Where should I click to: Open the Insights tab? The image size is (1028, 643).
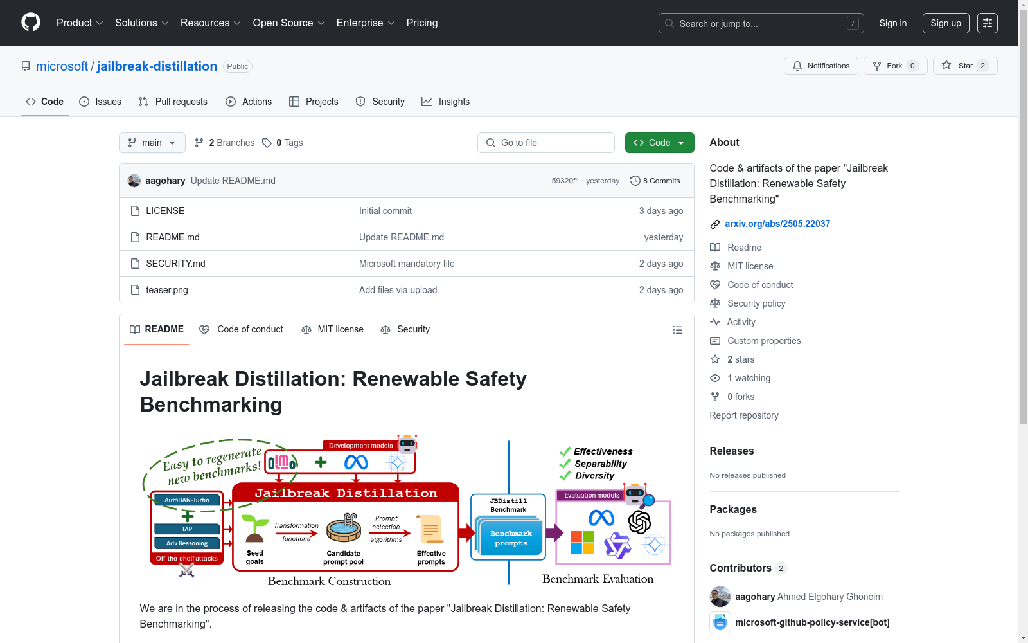(x=446, y=102)
